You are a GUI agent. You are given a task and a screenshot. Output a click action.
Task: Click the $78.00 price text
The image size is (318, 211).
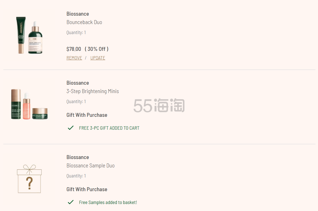click(x=74, y=49)
